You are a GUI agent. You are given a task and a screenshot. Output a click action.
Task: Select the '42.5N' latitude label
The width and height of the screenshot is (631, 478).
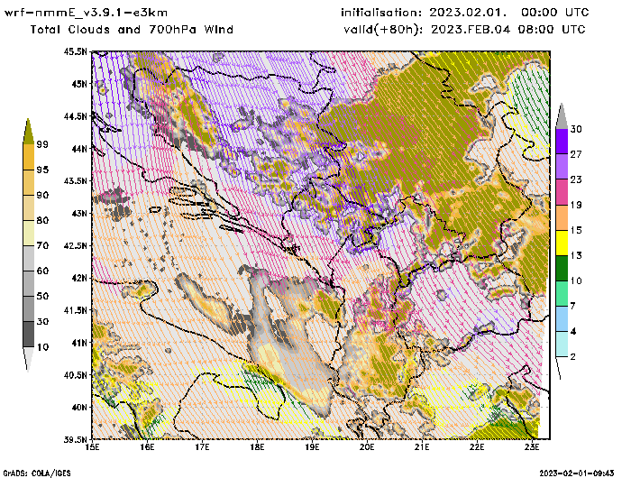75,245
